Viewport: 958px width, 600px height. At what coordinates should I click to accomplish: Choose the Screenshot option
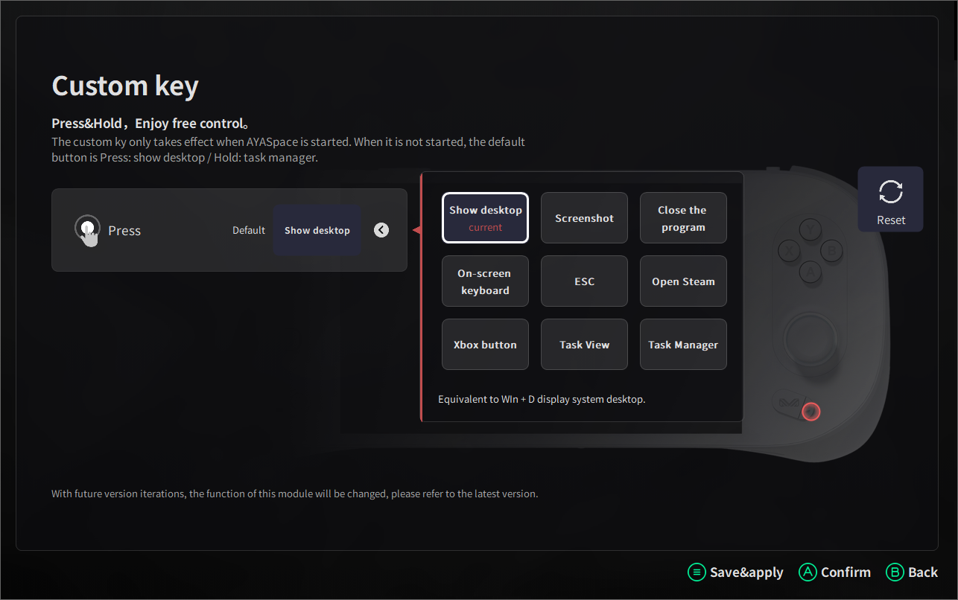pyautogui.click(x=584, y=218)
